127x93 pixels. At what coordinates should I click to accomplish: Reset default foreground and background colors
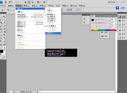(1, 54)
